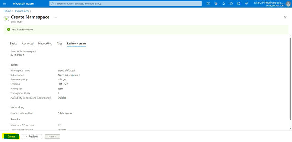Navigate to the Event Hubs breadcrumb
The height and width of the screenshot is (142, 292).
click(x=22, y=11)
